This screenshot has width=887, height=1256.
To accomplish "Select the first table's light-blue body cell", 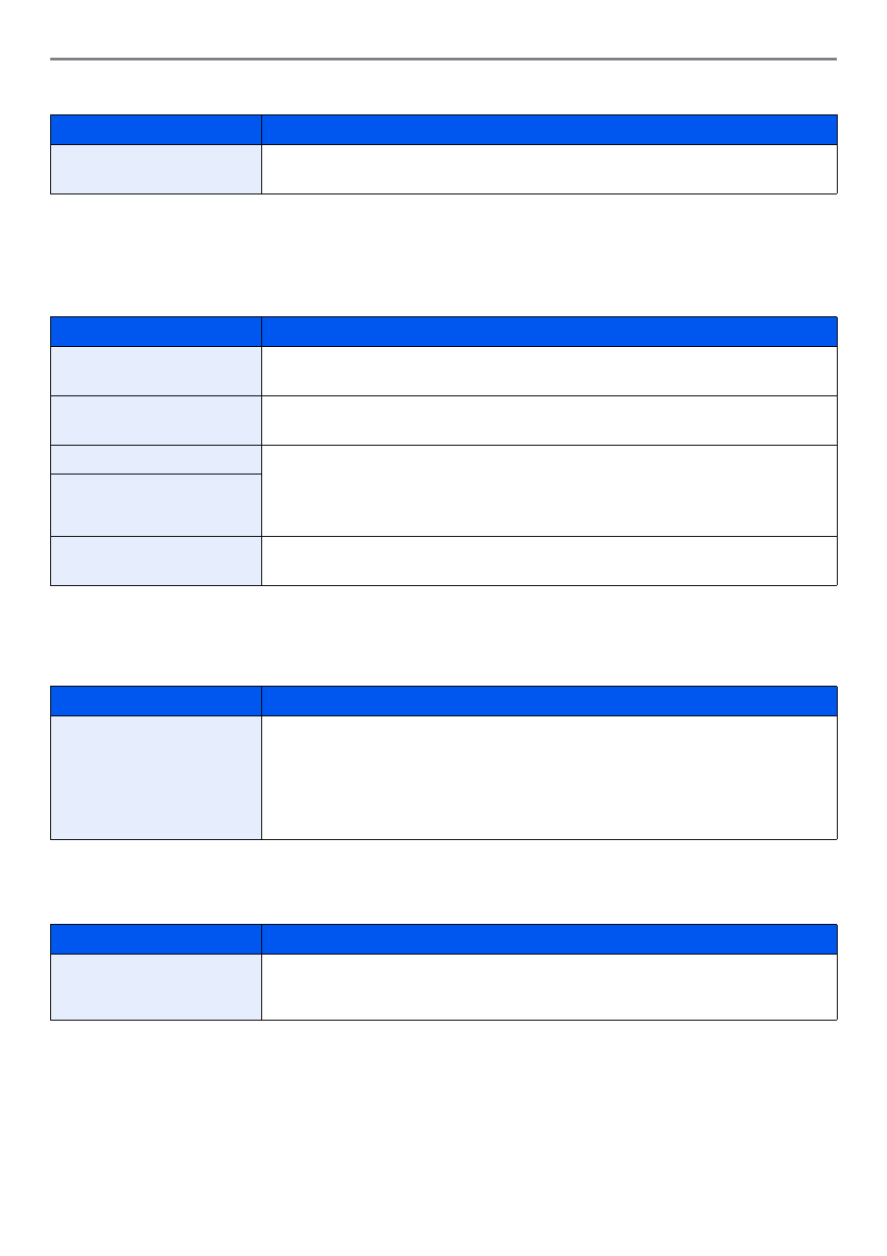I will click(156, 169).
